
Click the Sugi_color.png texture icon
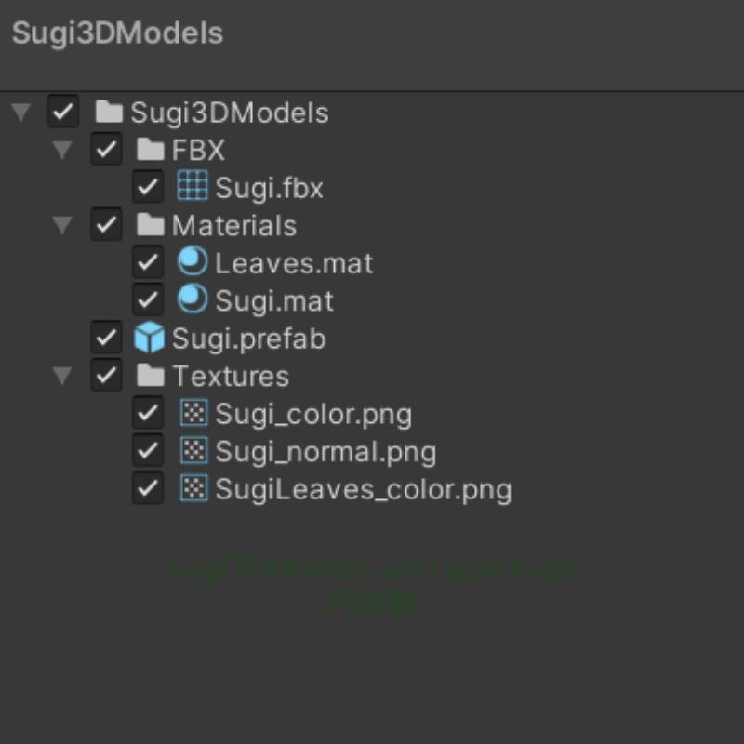coord(193,414)
